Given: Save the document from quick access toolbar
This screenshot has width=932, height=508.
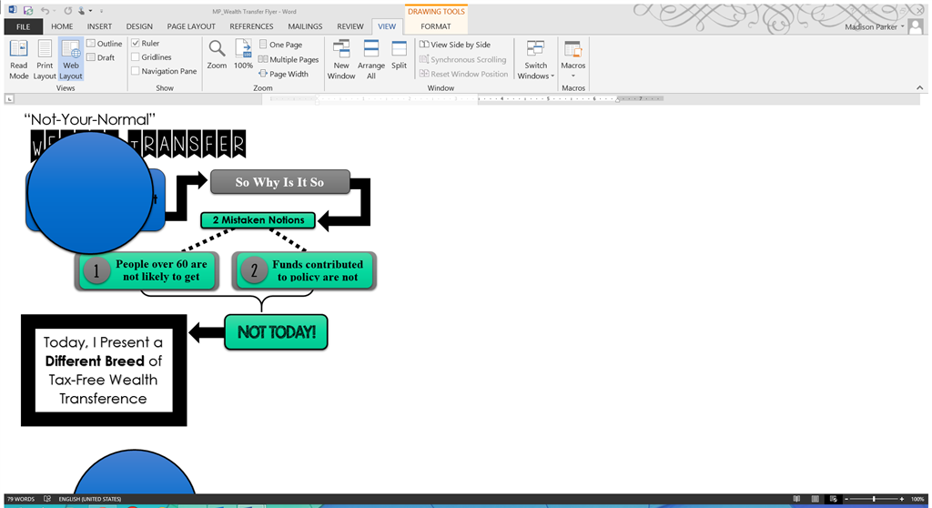Looking at the screenshot, I should tap(28, 11).
